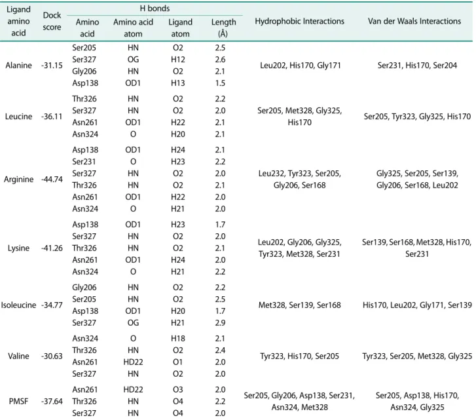Click the 'PMSF' ligand row label

[18, 402]
